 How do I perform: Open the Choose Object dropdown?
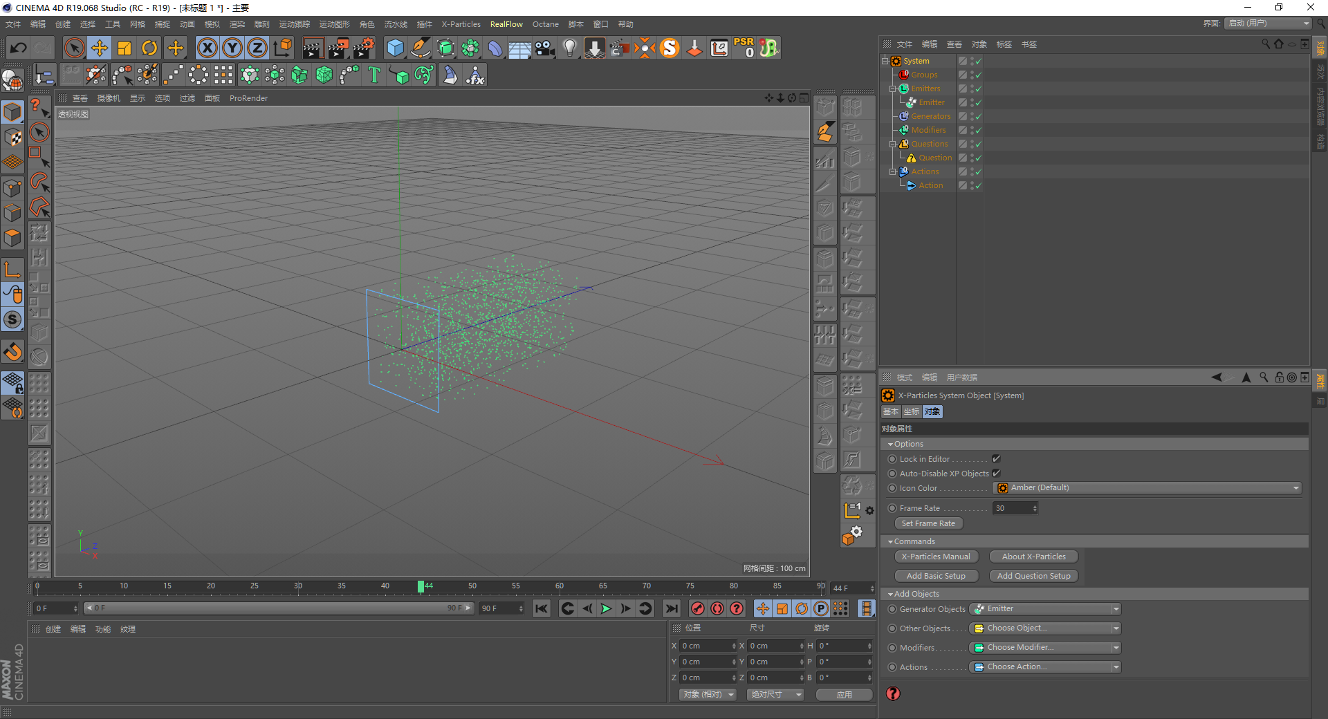point(1044,628)
